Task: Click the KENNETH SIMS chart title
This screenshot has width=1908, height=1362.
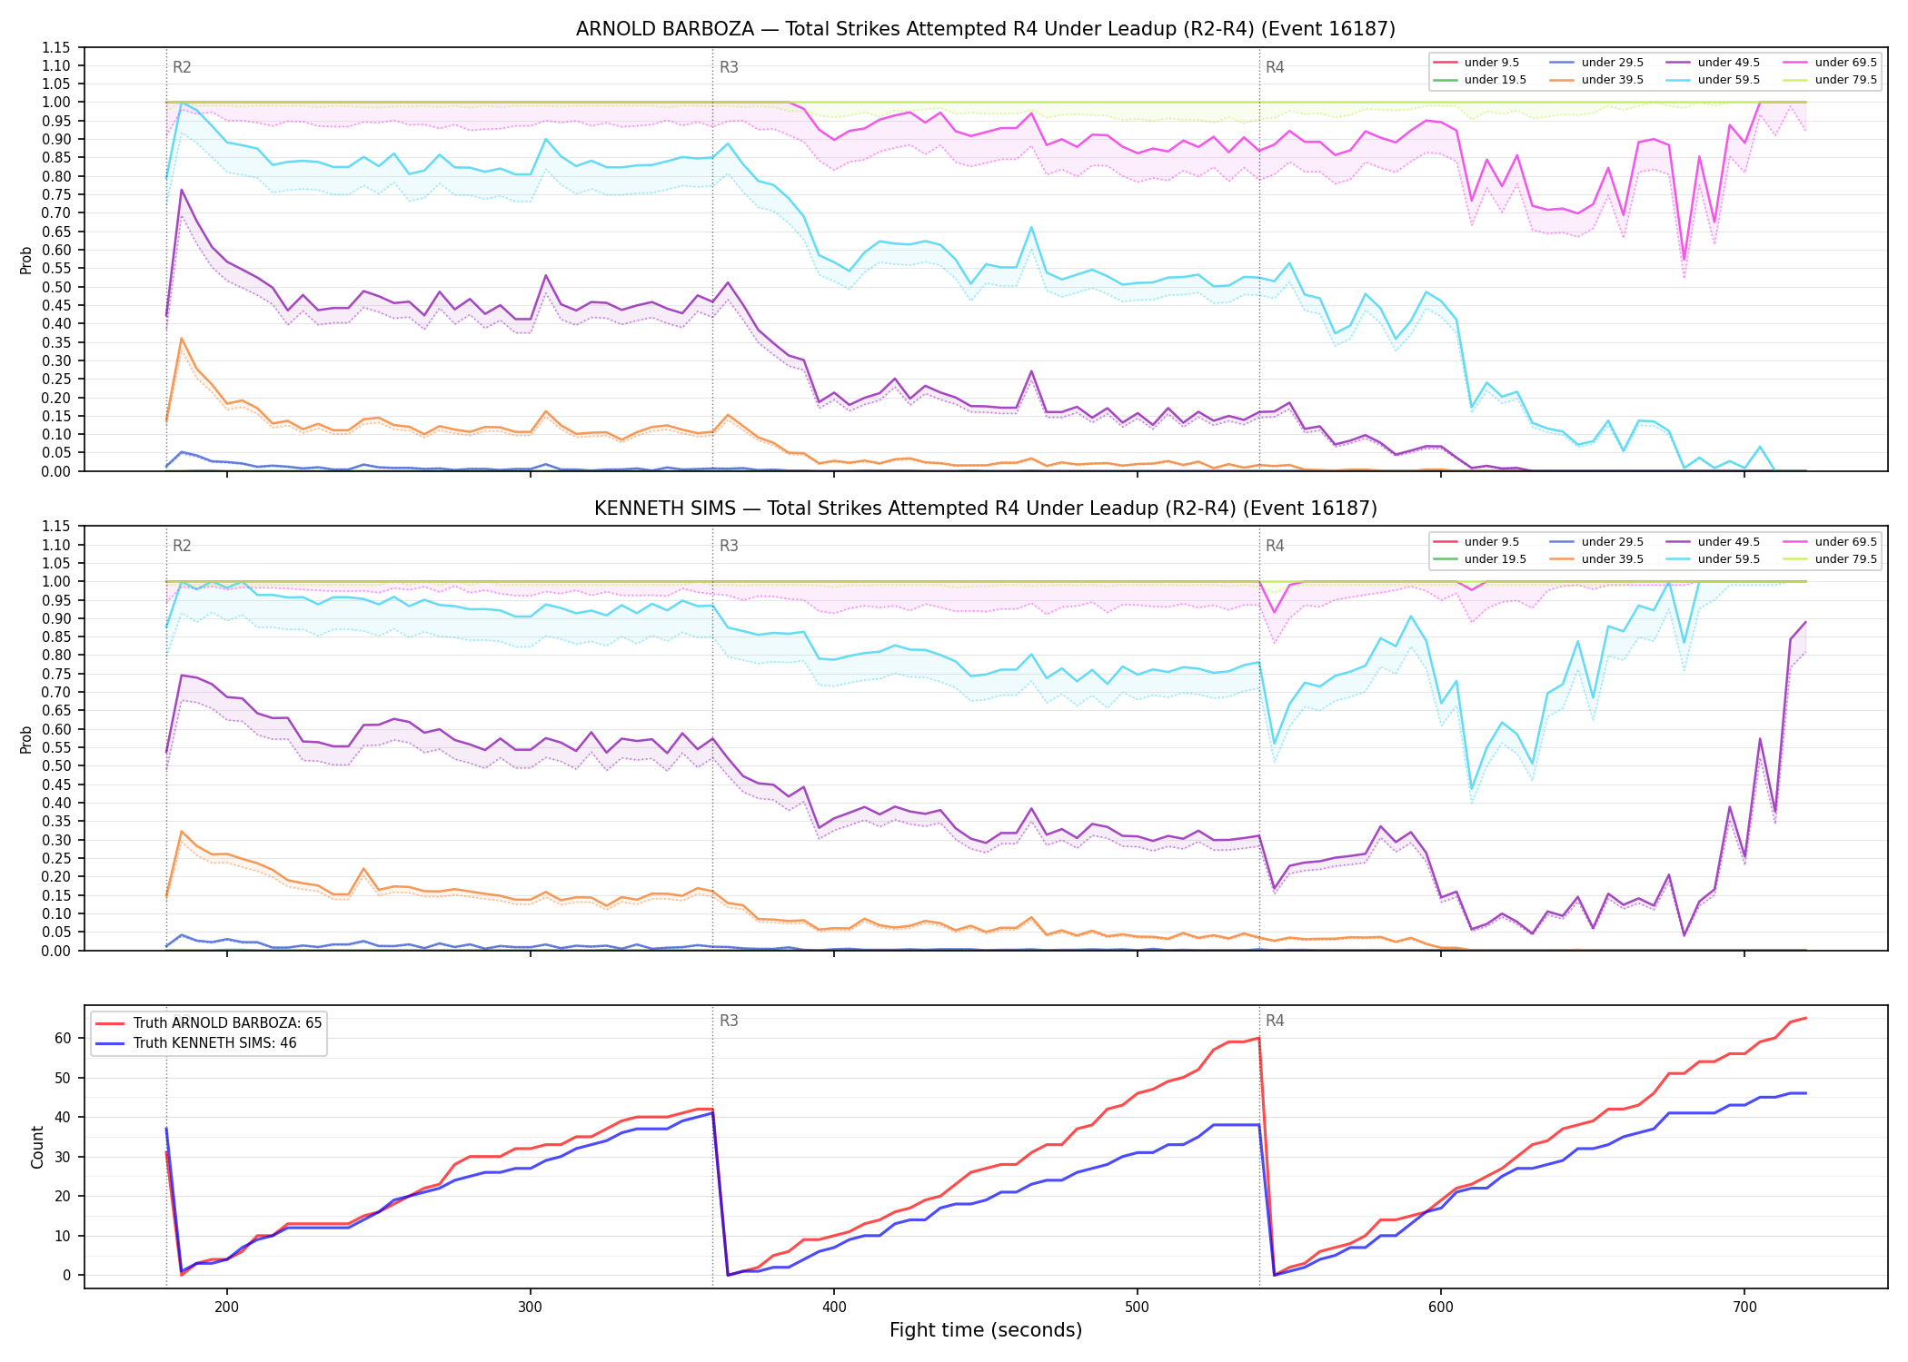Action: pos(985,508)
